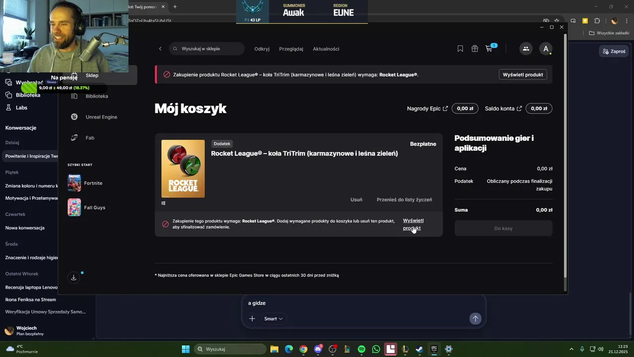The height and width of the screenshot is (357, 634).
Task: Open the Unreal Engine sidebar item
Action: (x=95, y=117)
